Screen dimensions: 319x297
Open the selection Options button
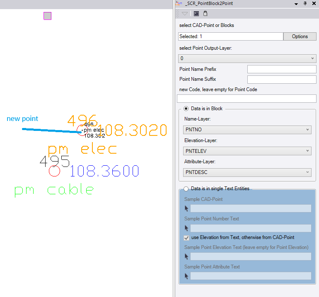point(300,36)
